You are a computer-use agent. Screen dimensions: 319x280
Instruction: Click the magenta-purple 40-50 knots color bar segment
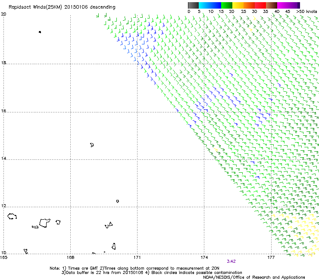click(x=288, y=5)
